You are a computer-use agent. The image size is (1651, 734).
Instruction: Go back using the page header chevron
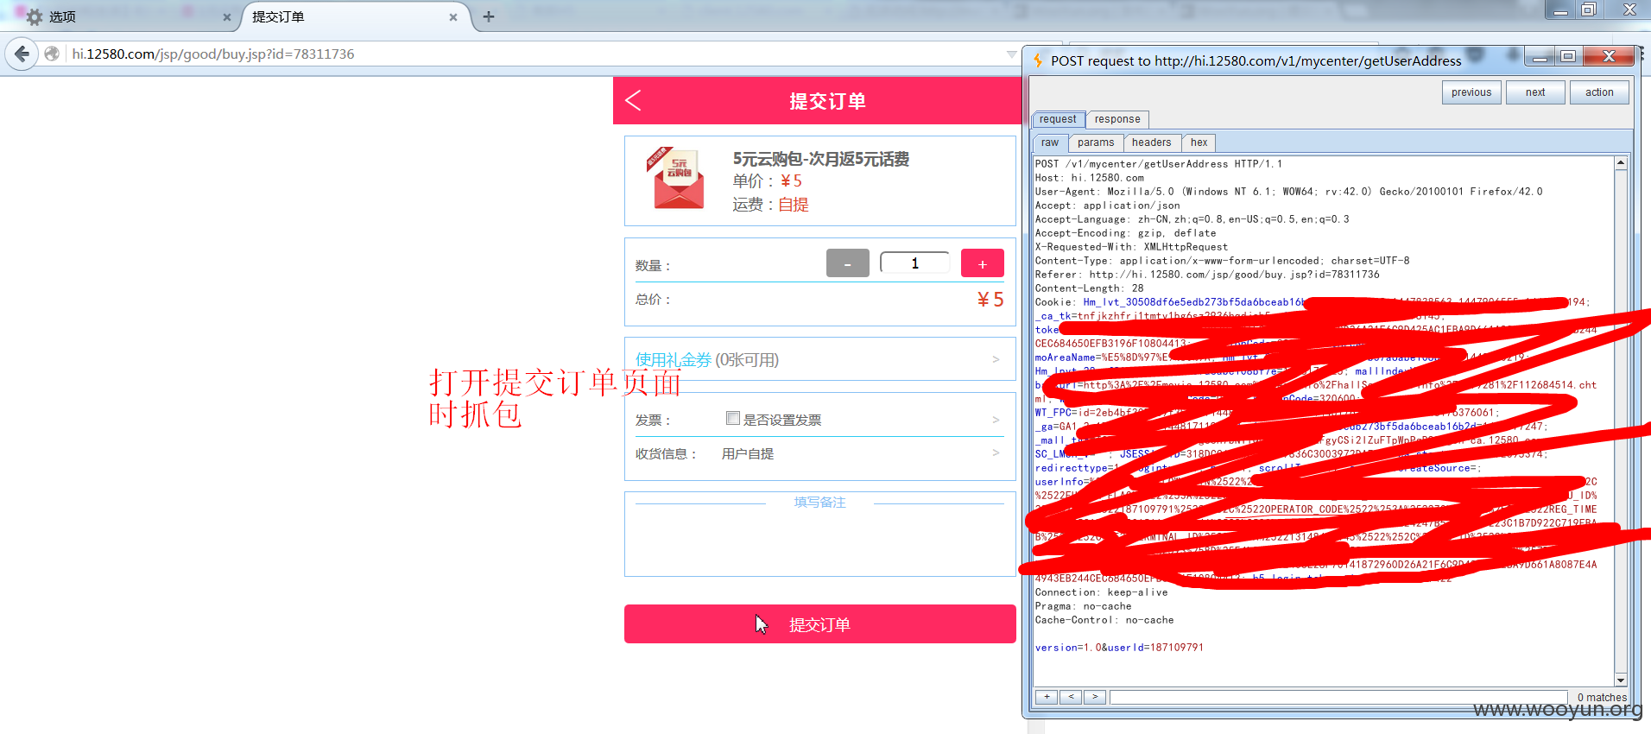(634, 101)
